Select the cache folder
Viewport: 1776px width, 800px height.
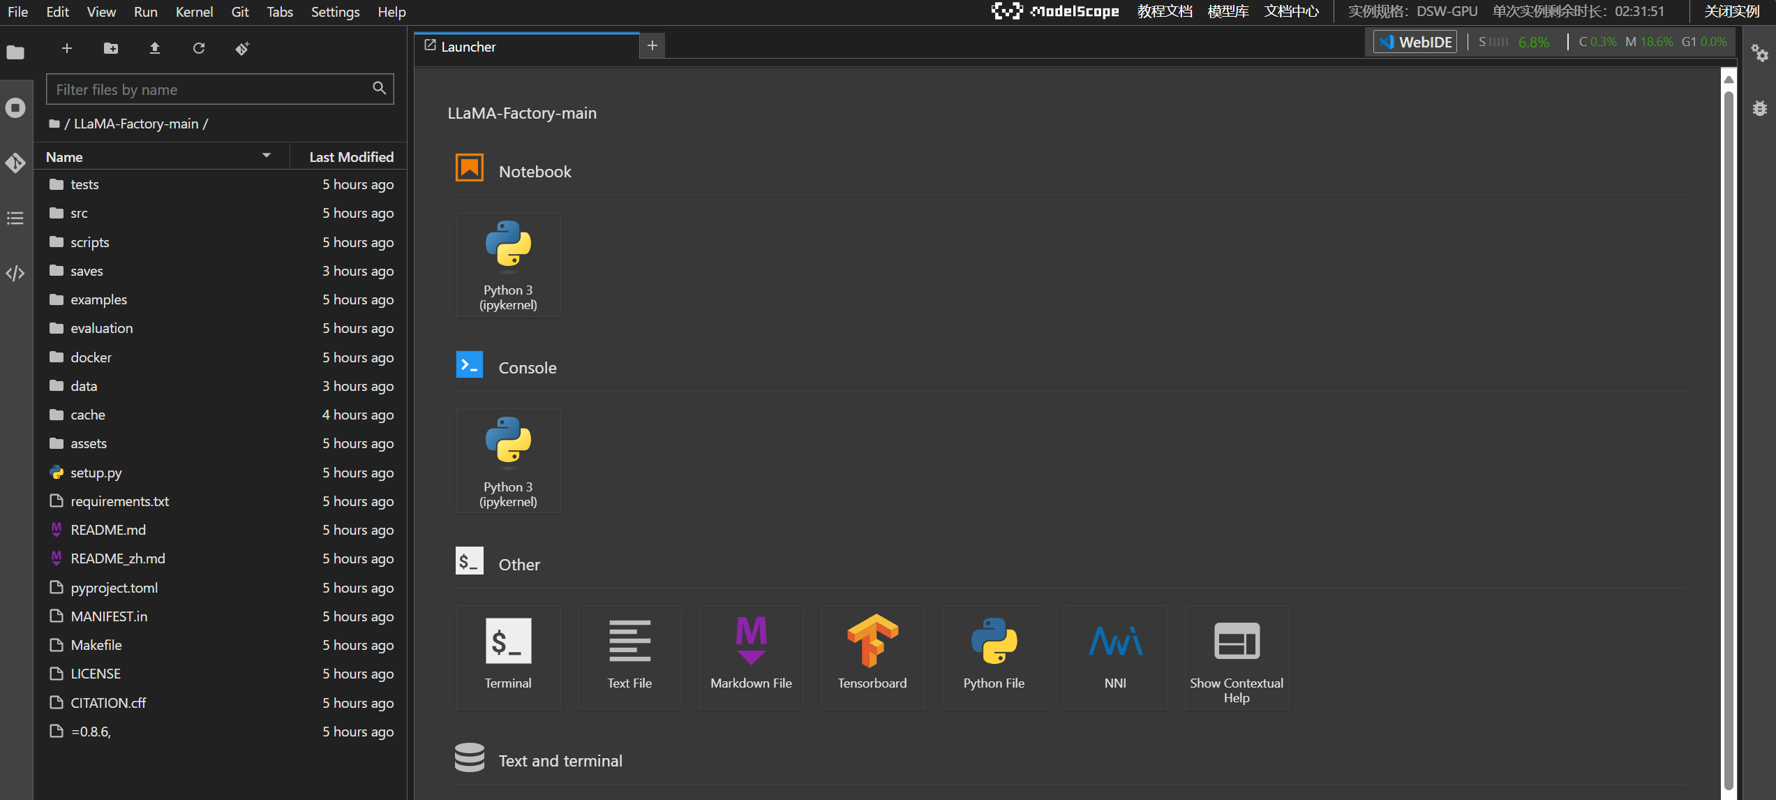coord(221,415)
